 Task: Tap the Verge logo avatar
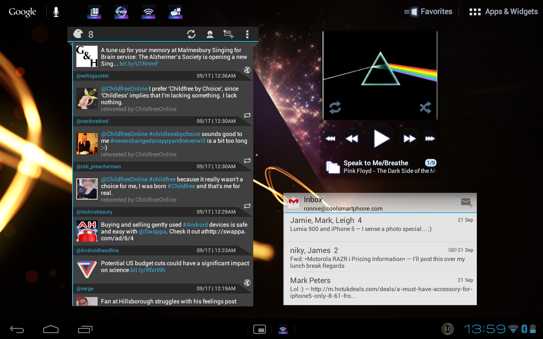[x=87, y=270]
